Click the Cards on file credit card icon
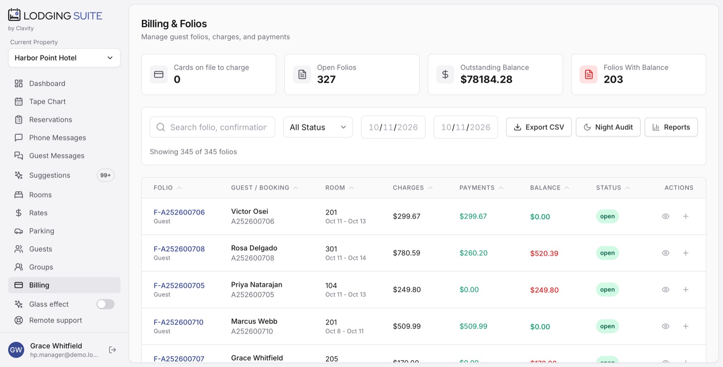Image resolution: width=723 pixels, height=367 pixels. tap(159, 75)
